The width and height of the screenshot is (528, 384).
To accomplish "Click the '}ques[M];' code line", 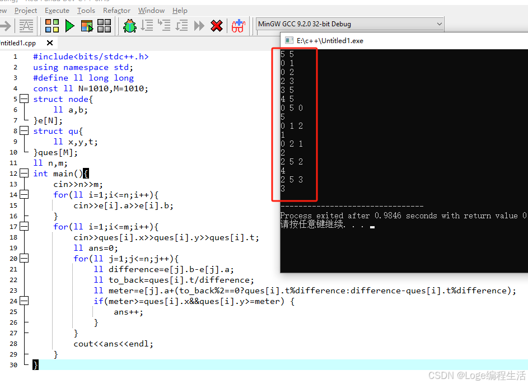I will tap(55, 152).
